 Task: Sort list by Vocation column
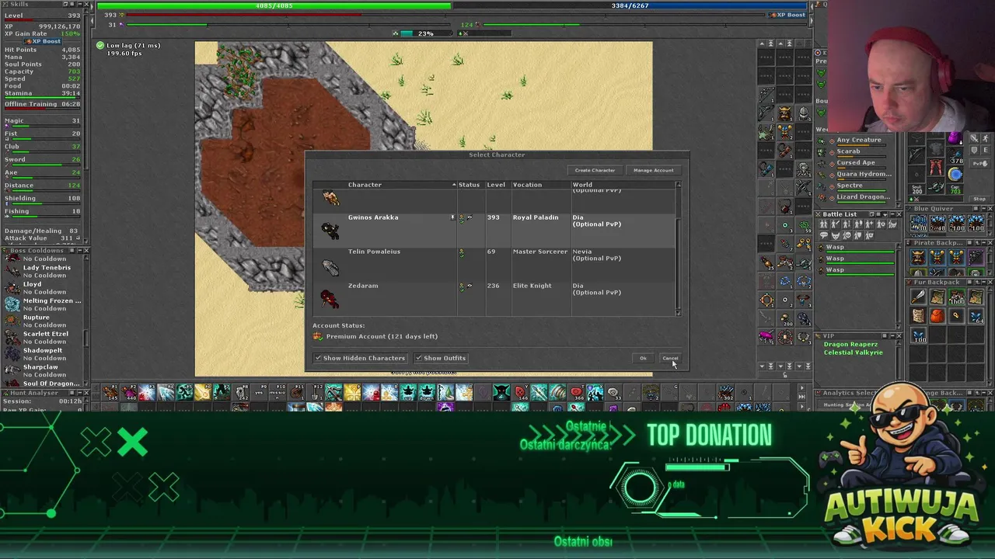pyautogui.click(x=539, y=185)
